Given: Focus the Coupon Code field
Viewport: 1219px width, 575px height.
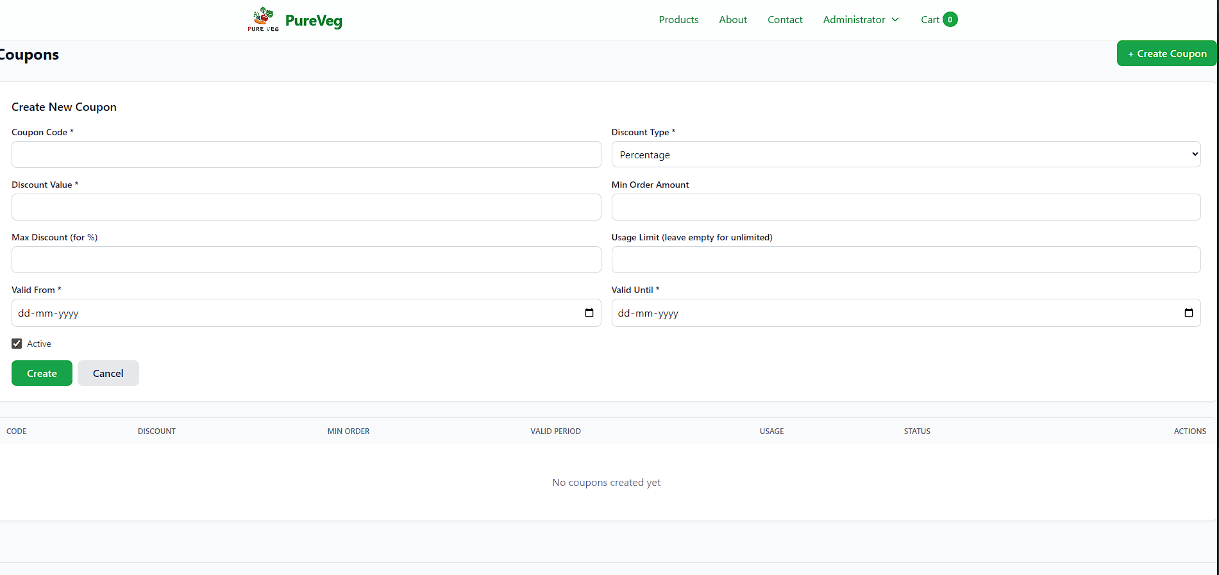Looking at the screenshot, I should (x=307, y=154).
